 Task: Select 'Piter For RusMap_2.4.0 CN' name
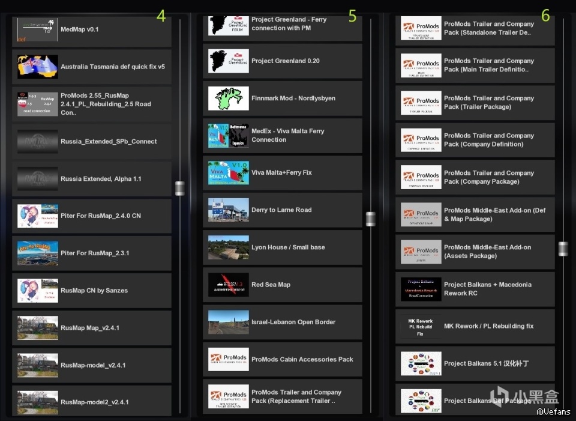coord(101,216)
